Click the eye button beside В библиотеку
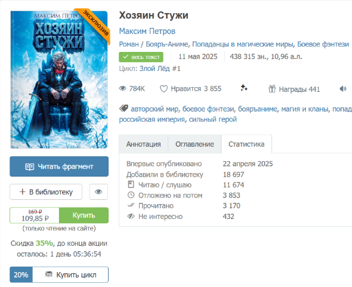The height and width of the screenshot is (287, 352). pos(98,192)
